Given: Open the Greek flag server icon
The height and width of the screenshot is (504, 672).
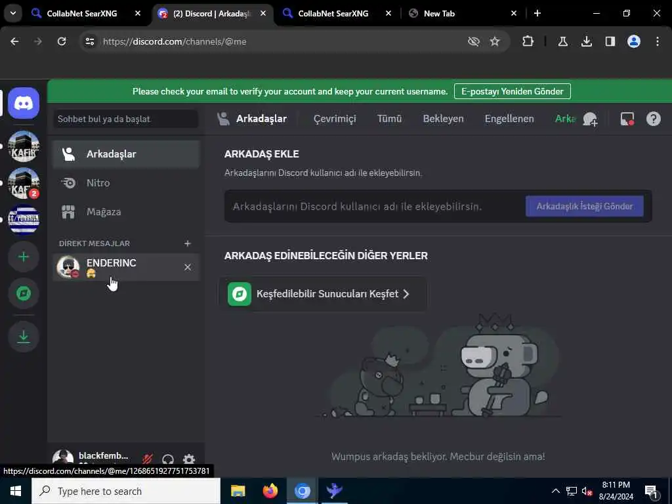Looking at the screenshot, I should coord(24,220).
